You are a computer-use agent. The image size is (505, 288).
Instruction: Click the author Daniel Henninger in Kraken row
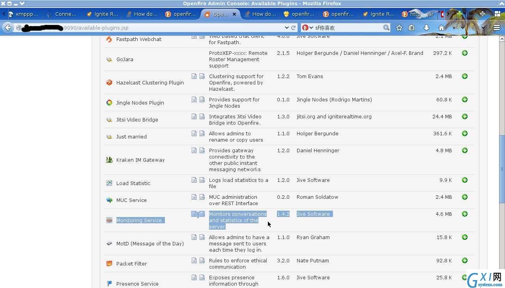(318, 150)
